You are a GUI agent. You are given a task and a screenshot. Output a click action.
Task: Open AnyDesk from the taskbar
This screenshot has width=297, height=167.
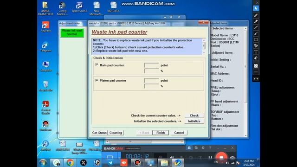(124, 163)
